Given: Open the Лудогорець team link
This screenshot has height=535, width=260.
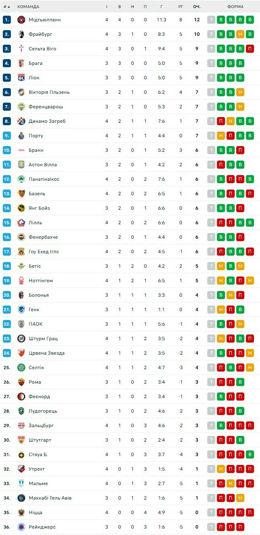Looking at the screenshot, I should (43, 411).
